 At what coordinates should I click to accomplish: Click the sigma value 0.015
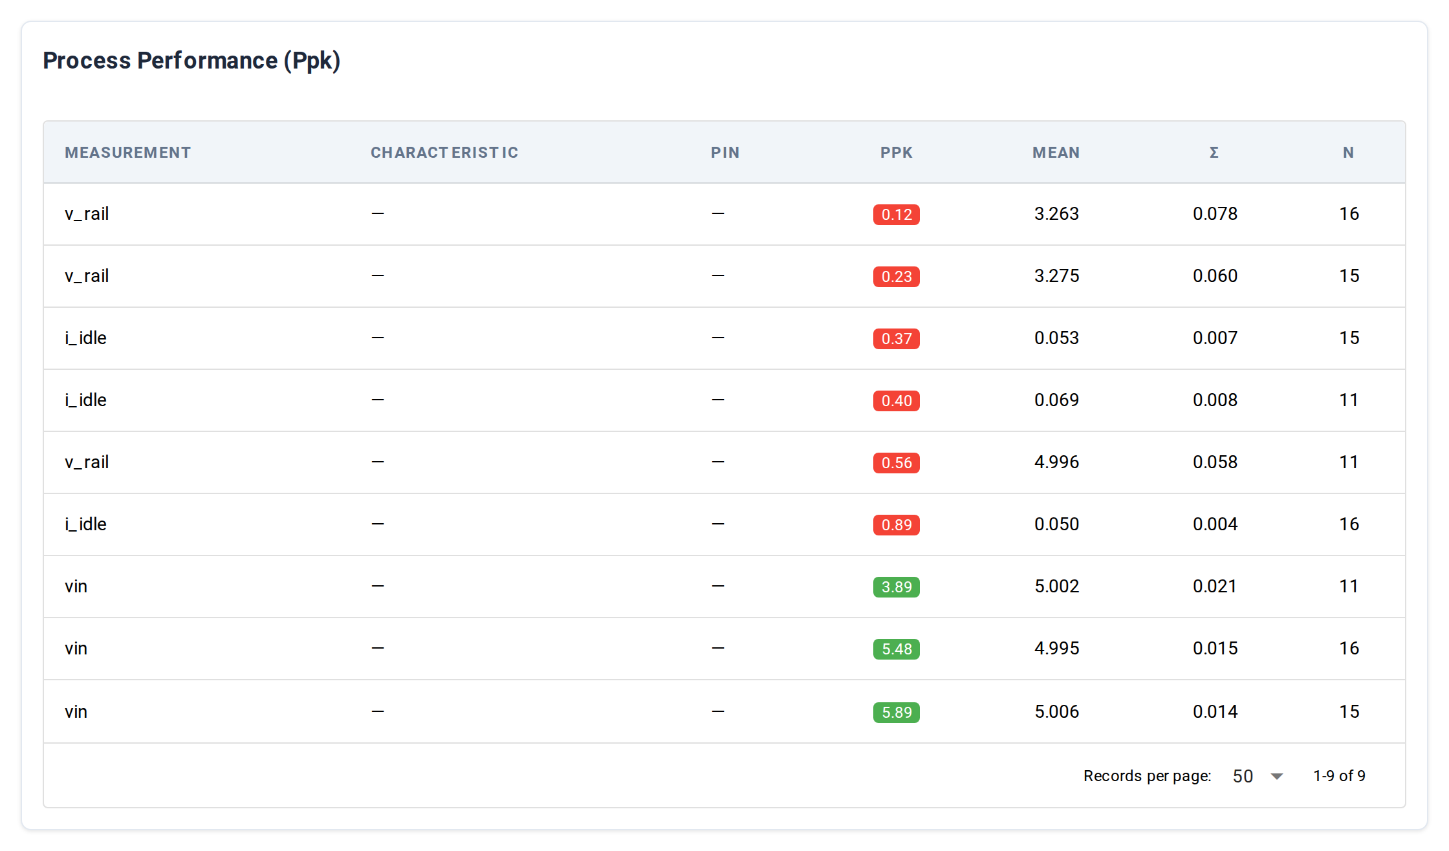coord(1215,649)
